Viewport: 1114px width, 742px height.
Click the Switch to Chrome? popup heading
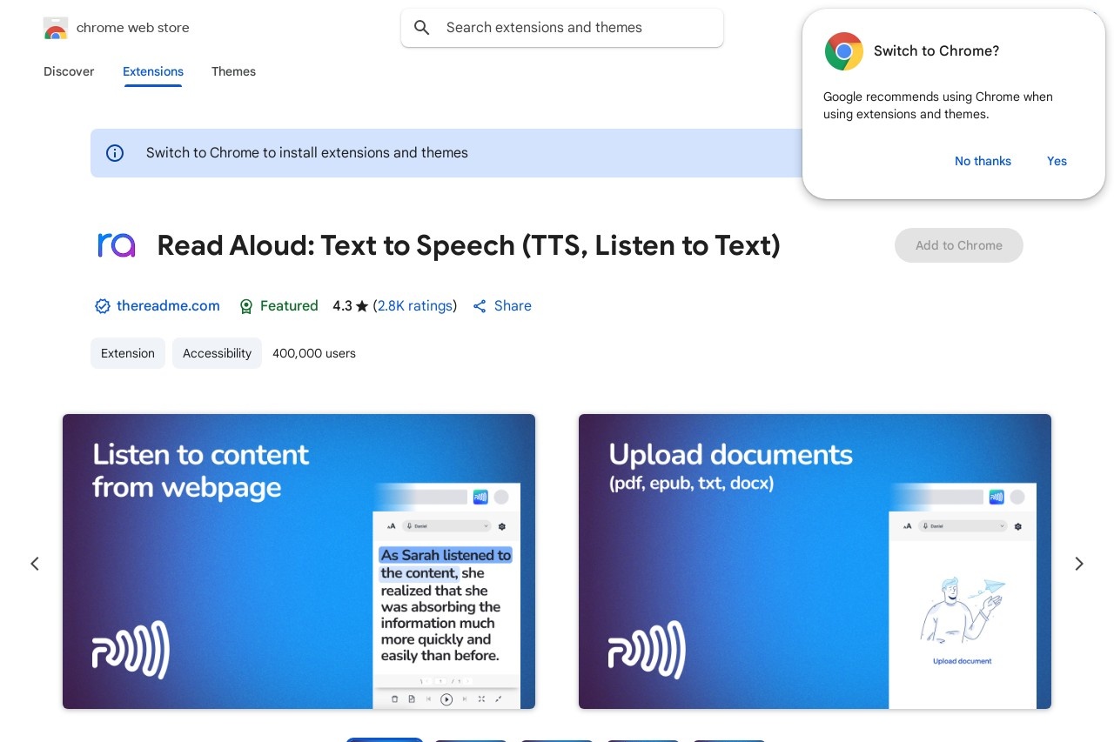pos(936,51)
